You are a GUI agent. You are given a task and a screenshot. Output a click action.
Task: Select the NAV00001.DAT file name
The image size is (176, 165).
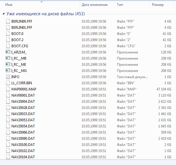click(x=23, y=95)
